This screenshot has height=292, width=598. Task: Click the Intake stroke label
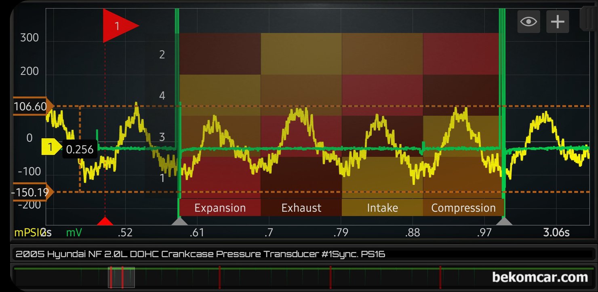382,208
